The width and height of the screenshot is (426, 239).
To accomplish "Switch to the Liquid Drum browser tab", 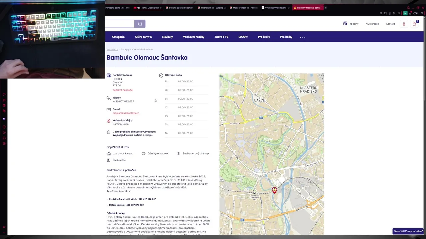I will (147, 8).
